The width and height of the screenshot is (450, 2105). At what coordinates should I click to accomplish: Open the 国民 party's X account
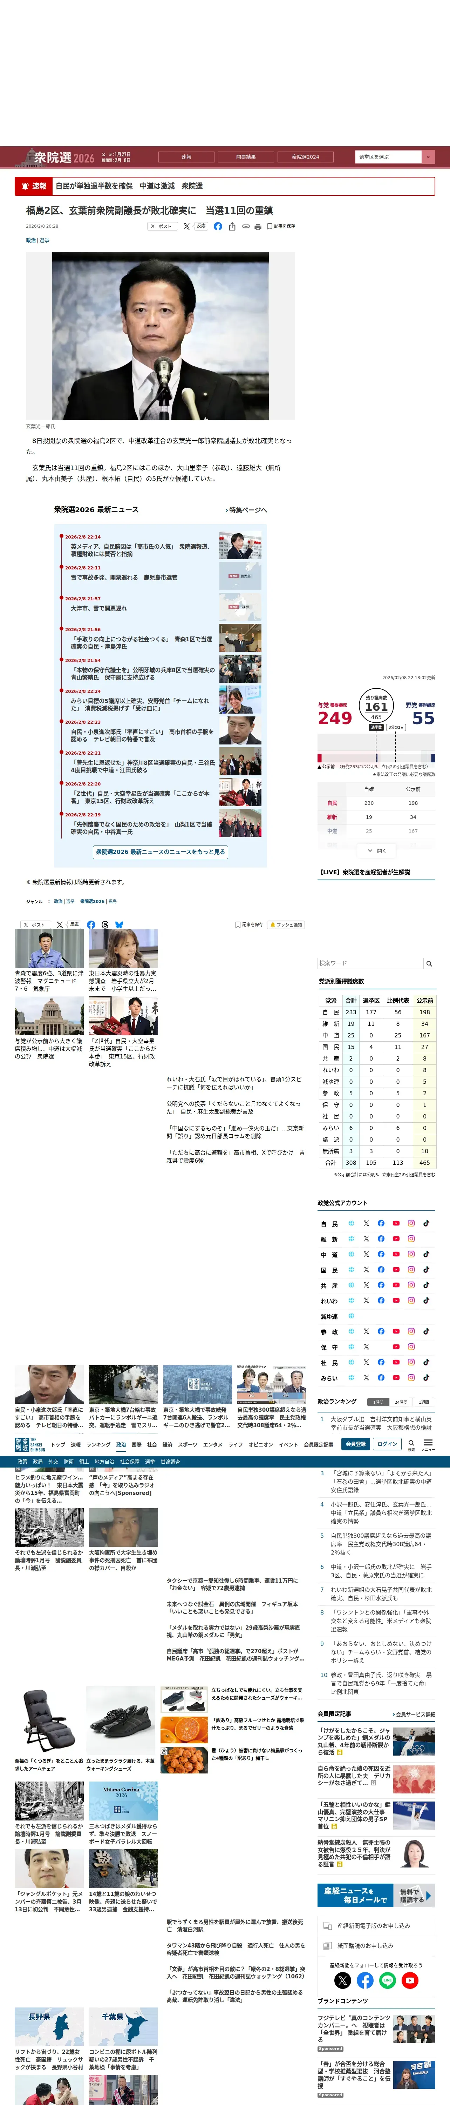[x=366, y=1270]
